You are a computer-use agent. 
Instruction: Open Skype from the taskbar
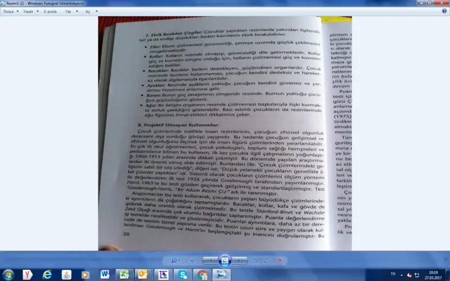182,274
